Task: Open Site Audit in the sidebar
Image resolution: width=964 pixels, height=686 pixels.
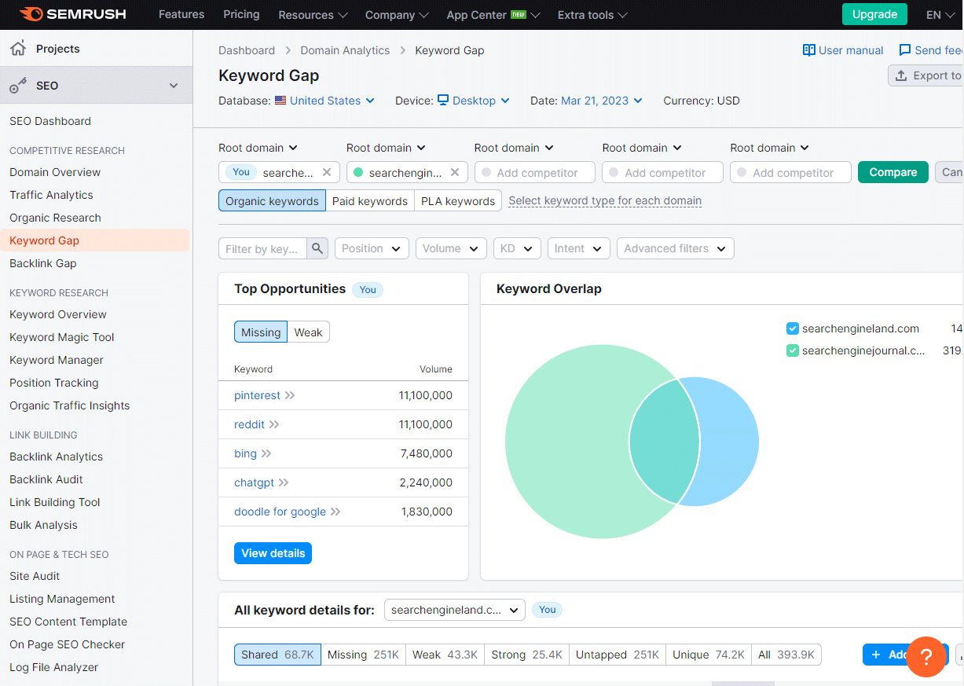Action: coord(35,576)
